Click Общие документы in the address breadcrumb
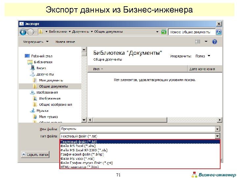The image size is (237, 178). pos(108,32)
